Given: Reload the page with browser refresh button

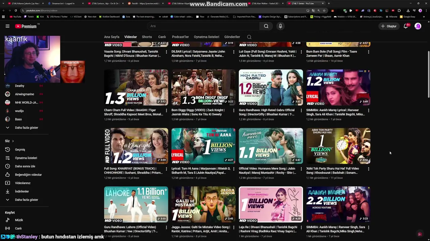Looking at the screenshot, I should tap(15, 10).
